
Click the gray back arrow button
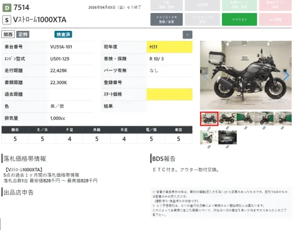(x=188, y=35)
